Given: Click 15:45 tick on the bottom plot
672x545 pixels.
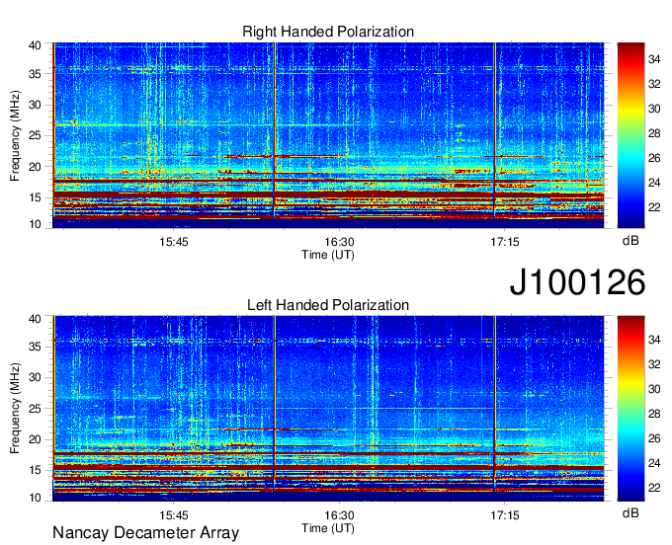Looking at the screenshot, I should [x=174, y=515].
